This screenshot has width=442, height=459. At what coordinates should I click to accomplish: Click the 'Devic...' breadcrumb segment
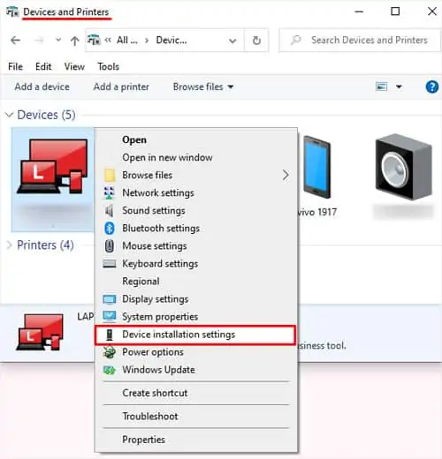coord(171,40)
